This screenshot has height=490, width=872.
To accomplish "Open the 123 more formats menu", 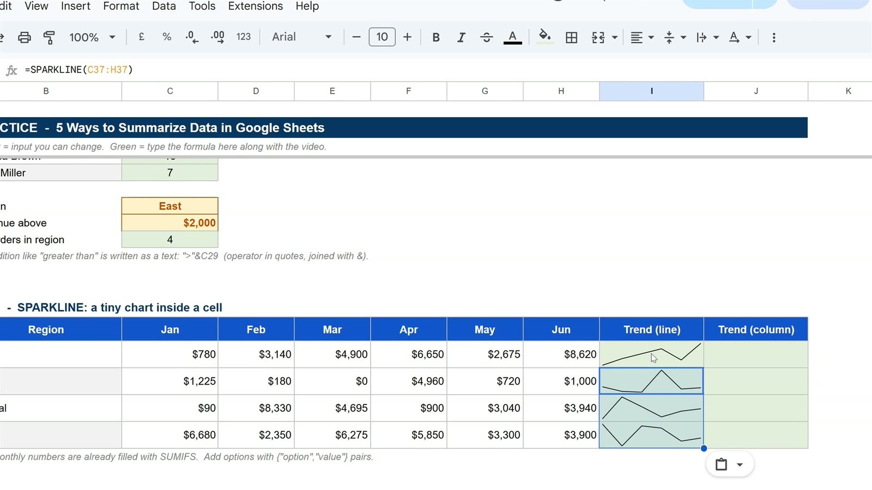I will (x=244, y=37).
